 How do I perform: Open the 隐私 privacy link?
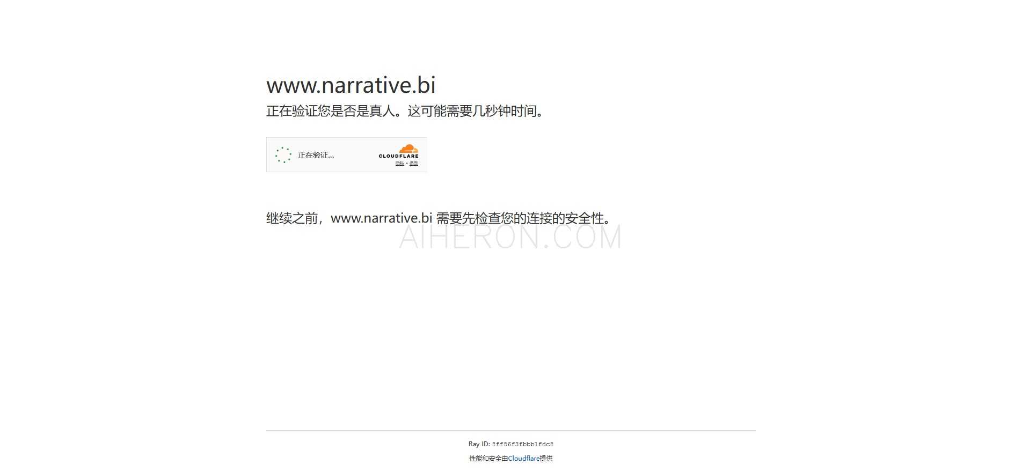tap(400, 163)
